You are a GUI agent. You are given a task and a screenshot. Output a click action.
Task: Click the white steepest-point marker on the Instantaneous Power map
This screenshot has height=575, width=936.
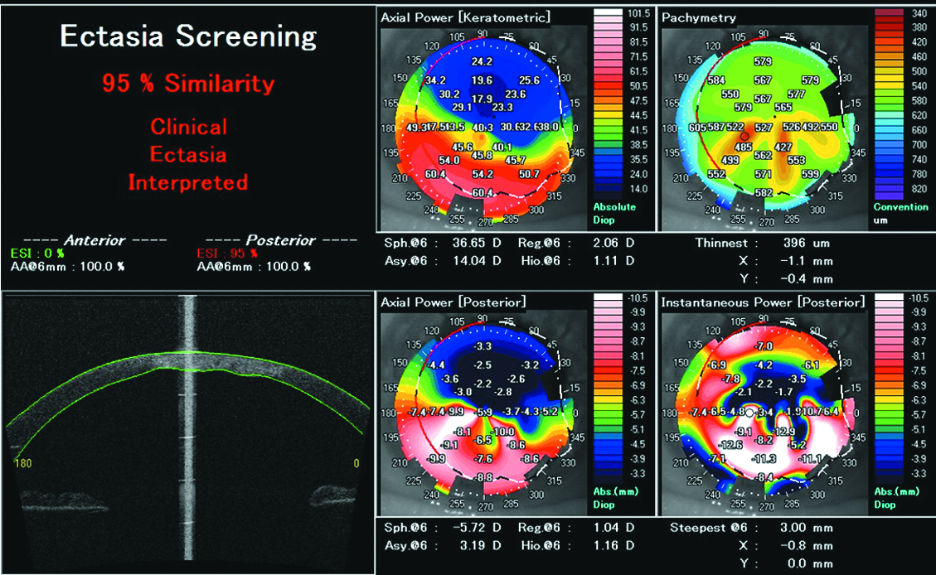pyautogui.click(x=750, y=411)
